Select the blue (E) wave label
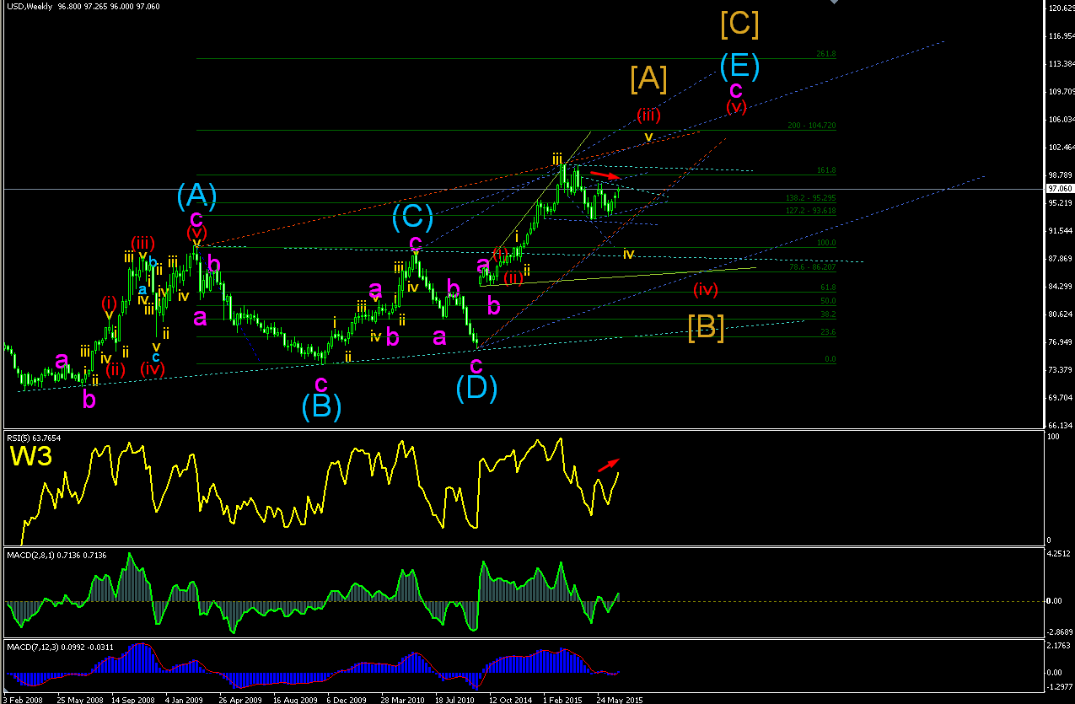This screenshot has height=704, width=1075. [x=739, y=65]
